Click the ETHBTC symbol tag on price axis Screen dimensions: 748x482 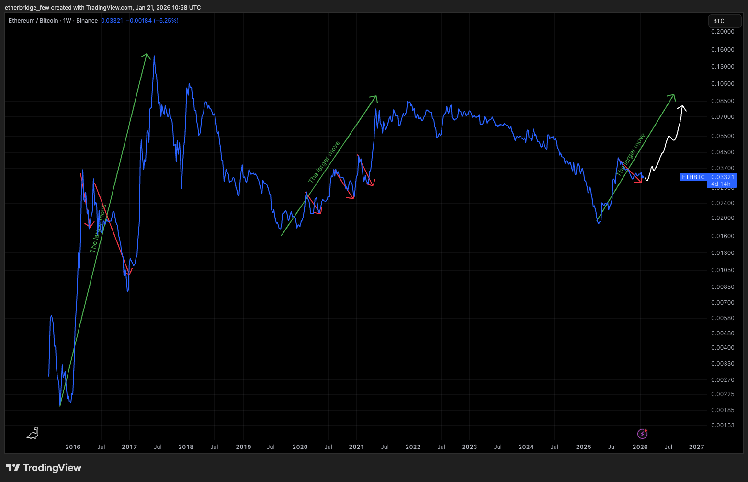point(693,177)
